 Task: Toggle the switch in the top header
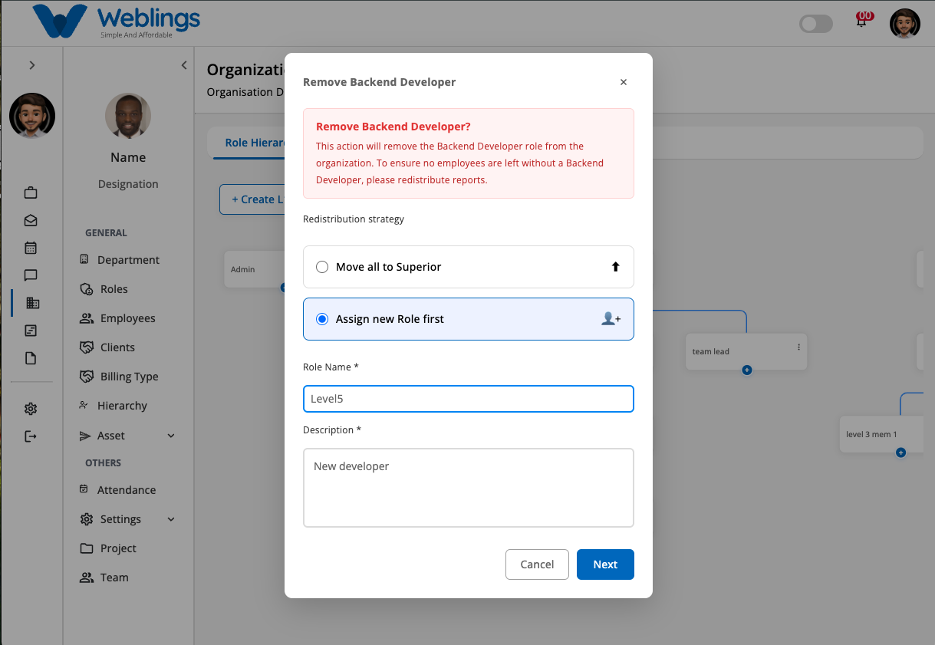tap(816, 24)
